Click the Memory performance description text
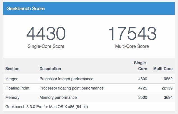 tap(58, 97)
